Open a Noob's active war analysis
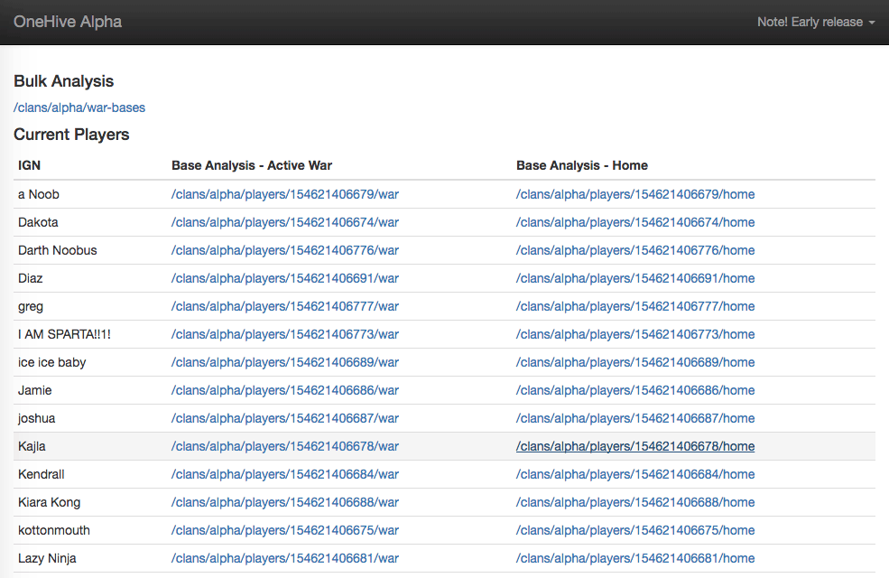 [284, 194]
